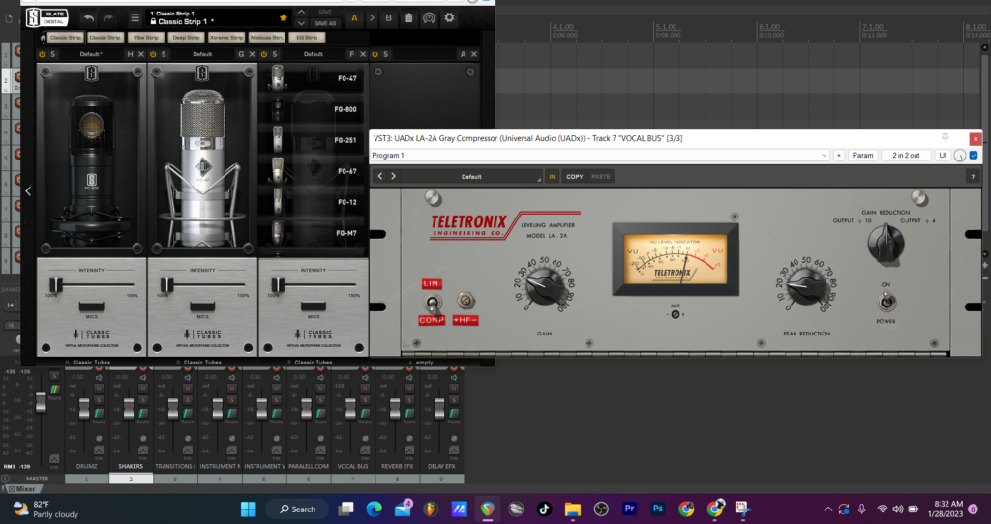The width and height of the screenshot is (991, 524).
Task: Go to home in Slate strip tabs
Action: click(x=43, y=38)
